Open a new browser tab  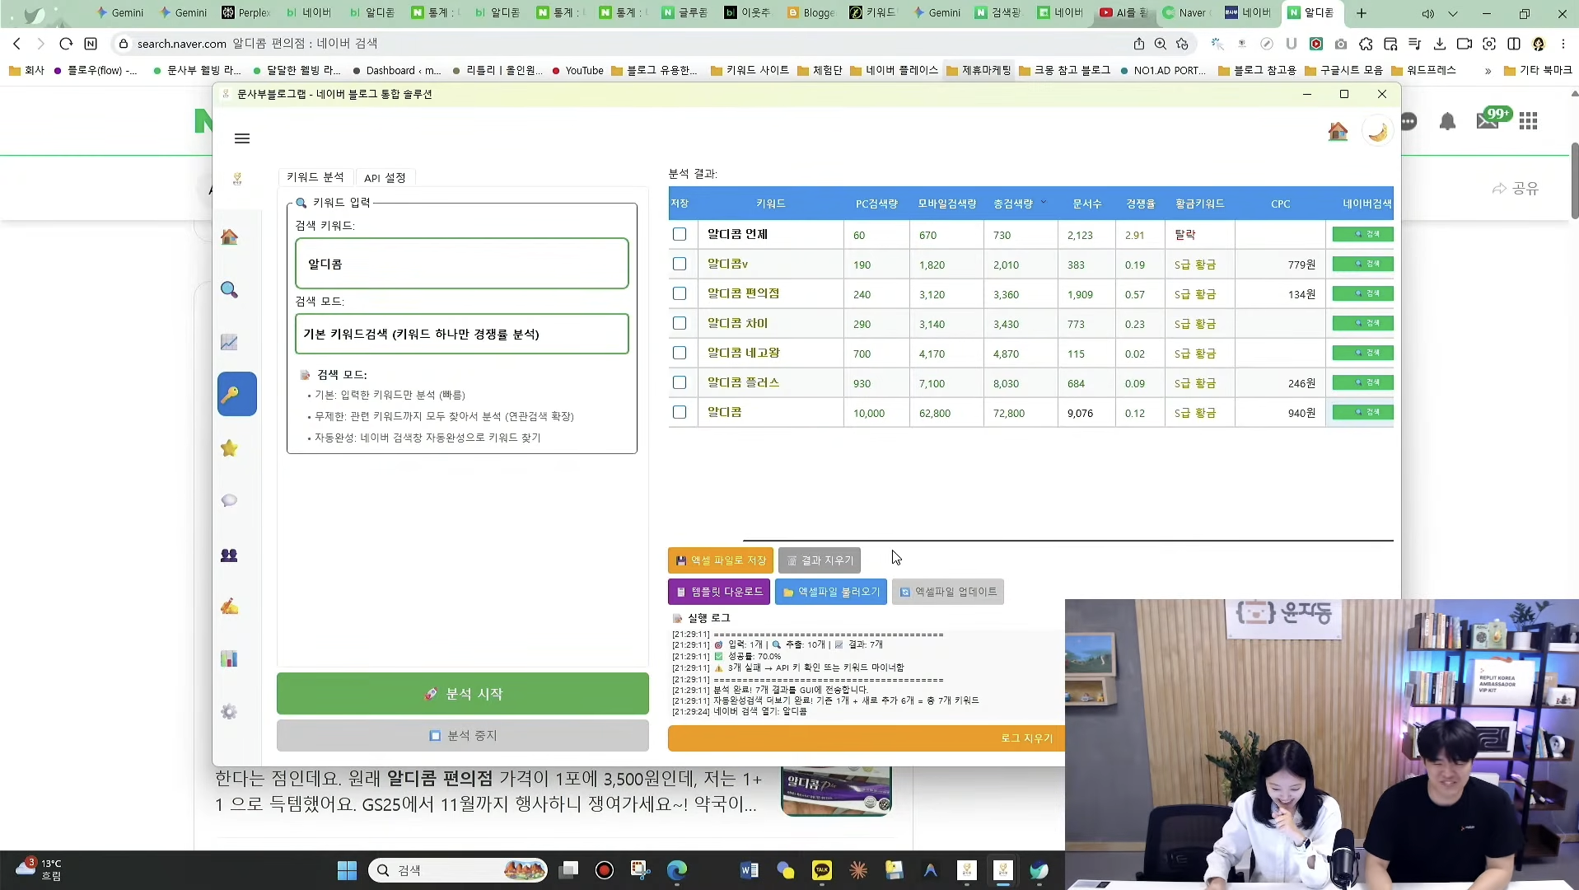point(1362,13)
